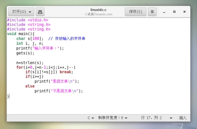Place cursor on void main(){ line
Image resolution: width=197 pixels, height=129 pixels.
pyautogui.click(x=21, y=34)
